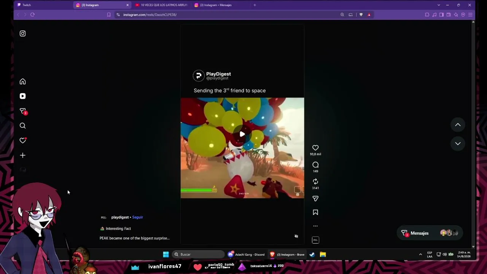Unmute the reel audio

(296, 236)
